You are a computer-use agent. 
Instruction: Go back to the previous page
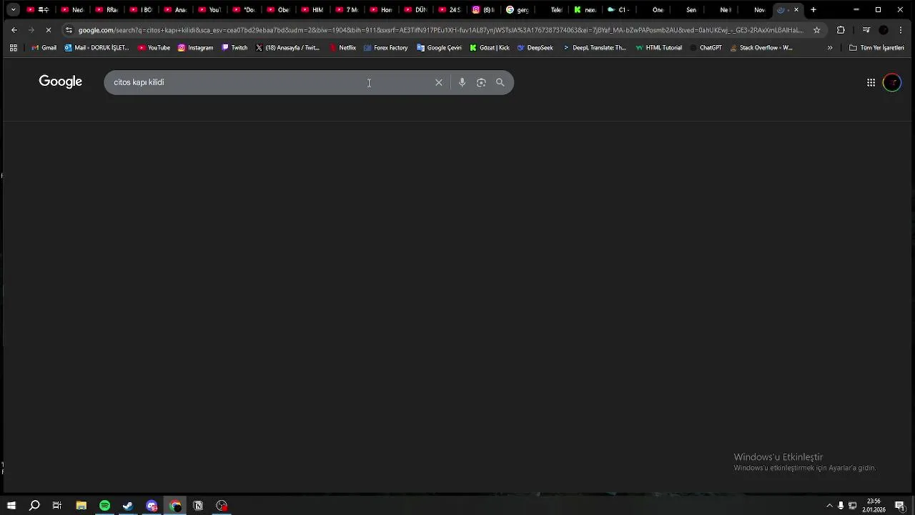(14, 30)
